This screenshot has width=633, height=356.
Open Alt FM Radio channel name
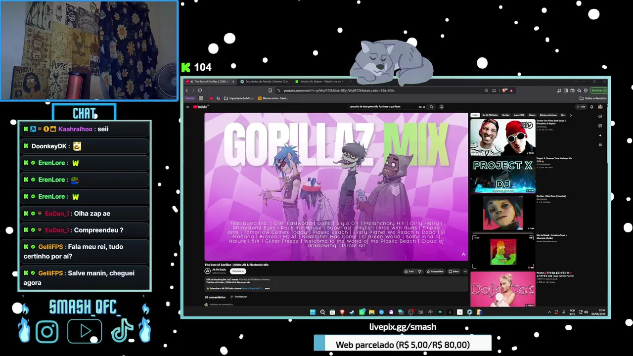219,270
